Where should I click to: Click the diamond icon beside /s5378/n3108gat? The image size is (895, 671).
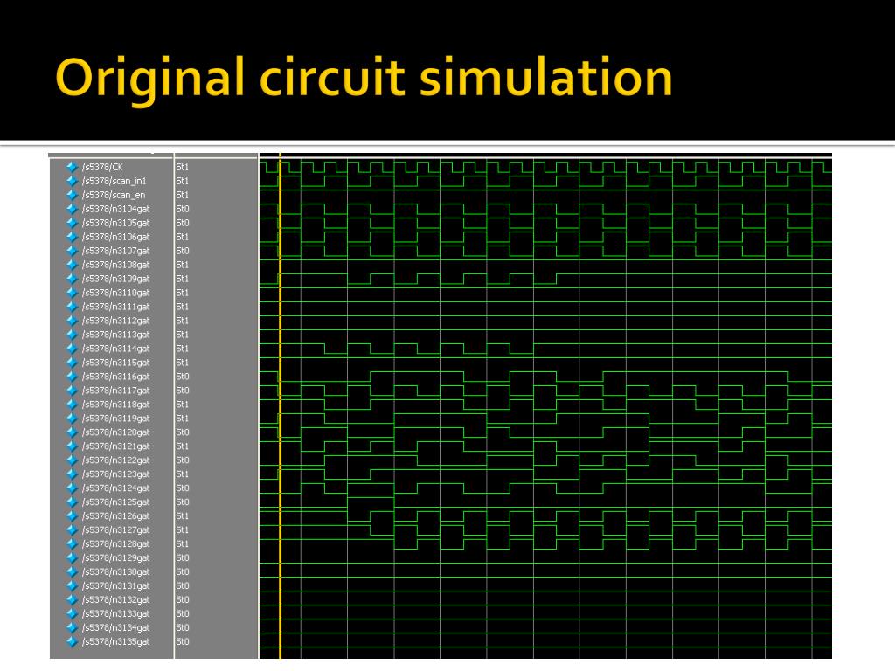(72, 265)
